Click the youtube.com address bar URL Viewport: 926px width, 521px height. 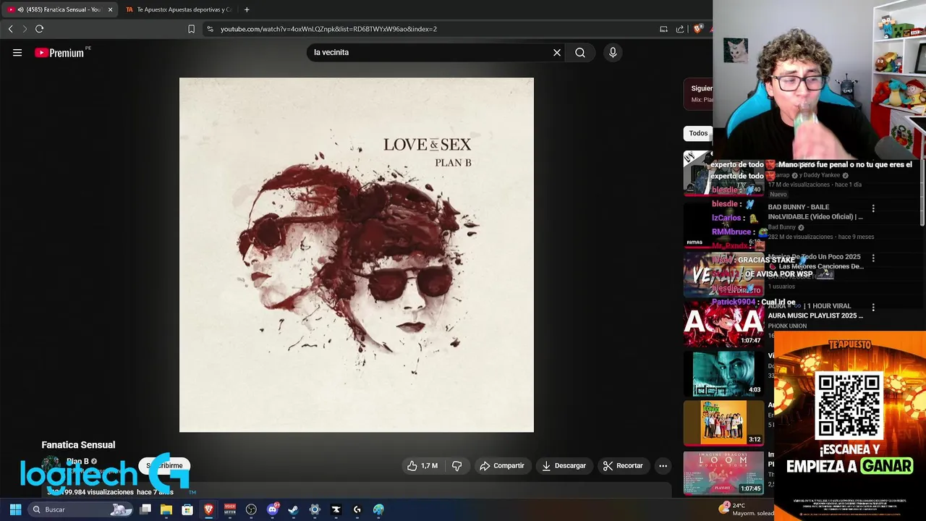pos(328,29)
